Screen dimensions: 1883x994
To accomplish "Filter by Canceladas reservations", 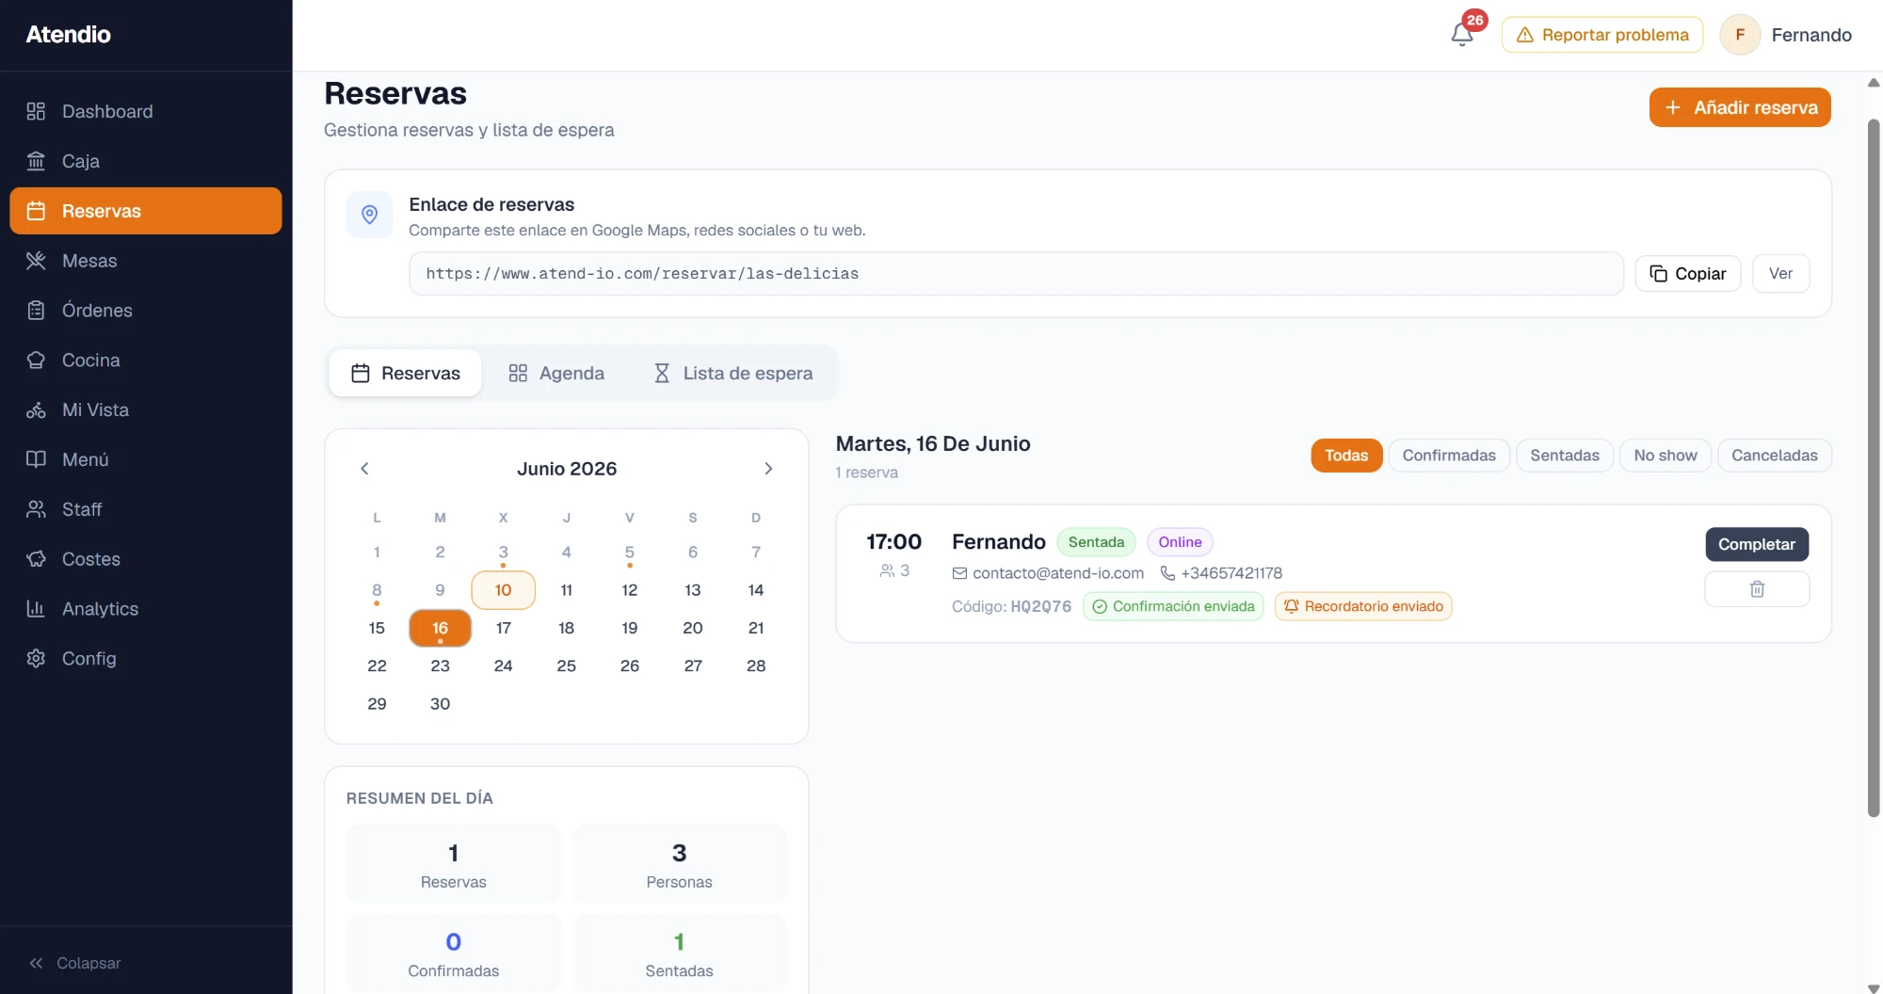I will coord(1775,456).
